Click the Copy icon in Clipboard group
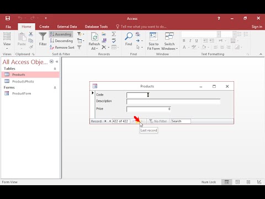 (x=31, y=41)
